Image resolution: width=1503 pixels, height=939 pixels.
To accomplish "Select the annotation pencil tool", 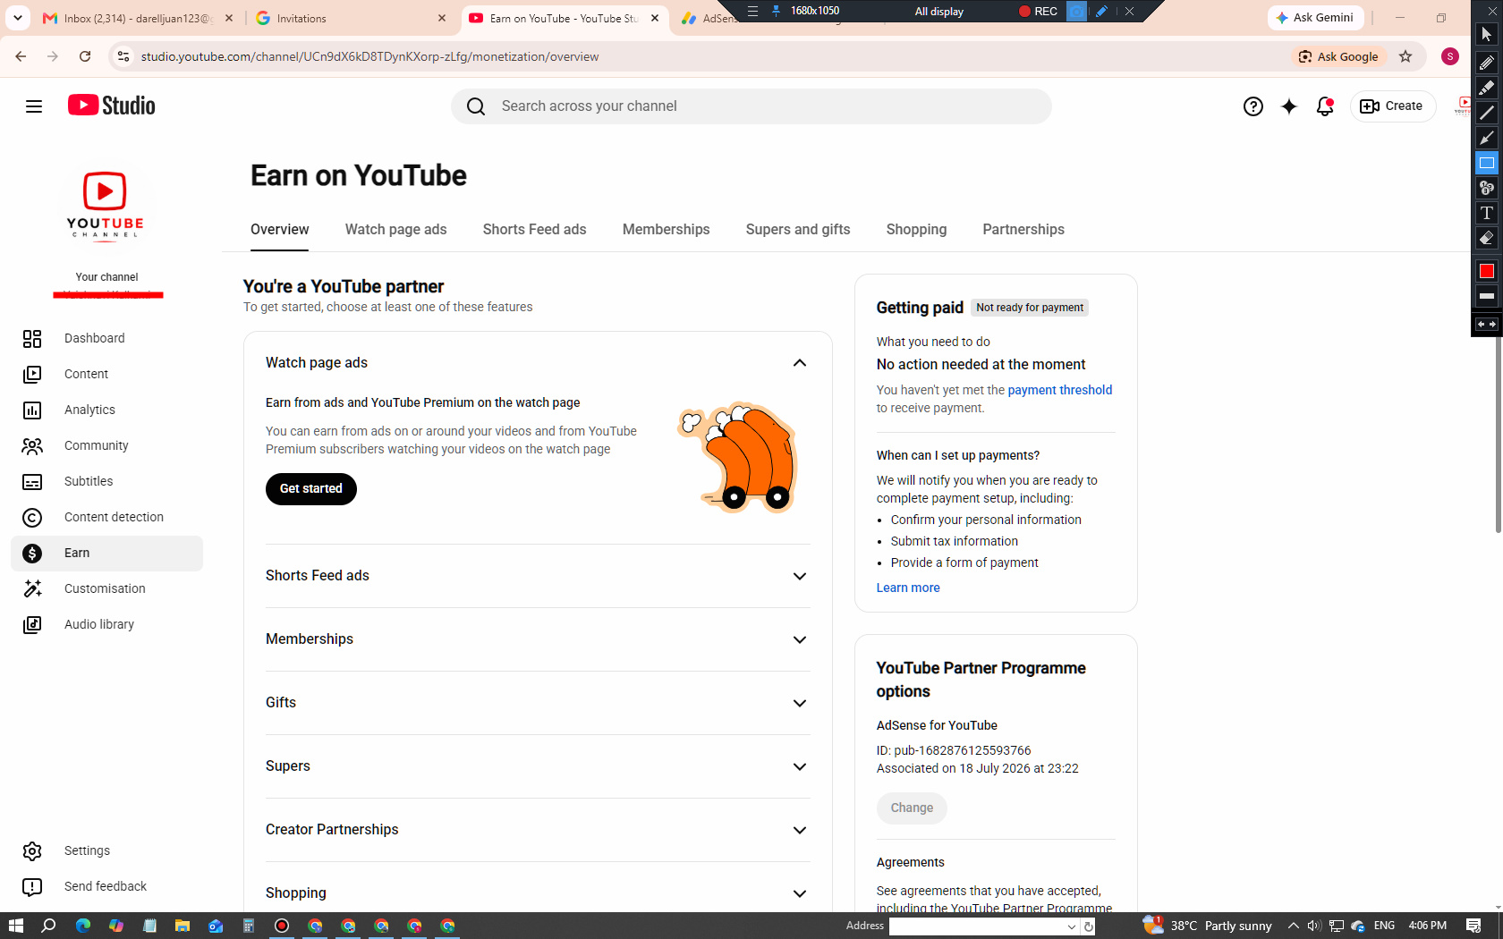I will pos(1486,63).
